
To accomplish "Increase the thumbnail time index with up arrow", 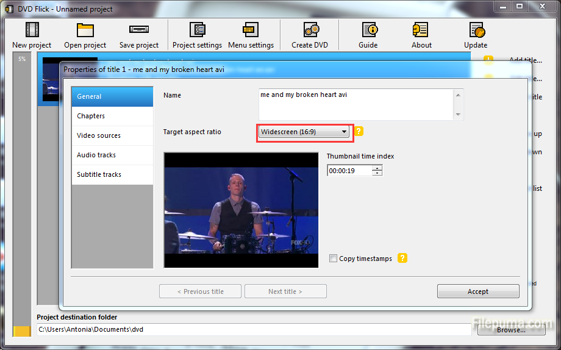I will click(377, 168).
